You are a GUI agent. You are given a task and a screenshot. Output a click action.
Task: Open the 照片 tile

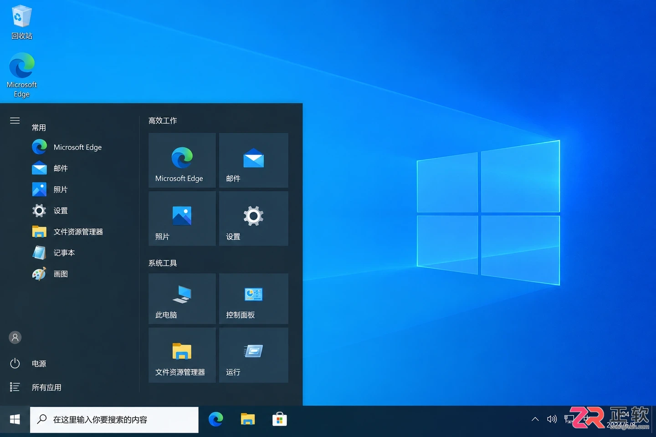182,218
